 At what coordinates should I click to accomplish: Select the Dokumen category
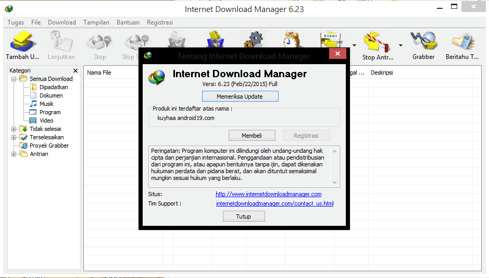51,95
